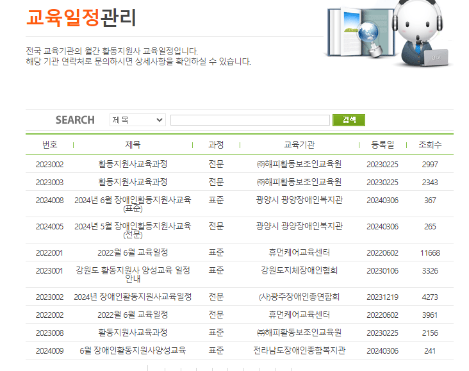The image size is (469, 371).
Task: Click institution 휴먼케어교육센터 in row 2022001
Action: (299, 252)
